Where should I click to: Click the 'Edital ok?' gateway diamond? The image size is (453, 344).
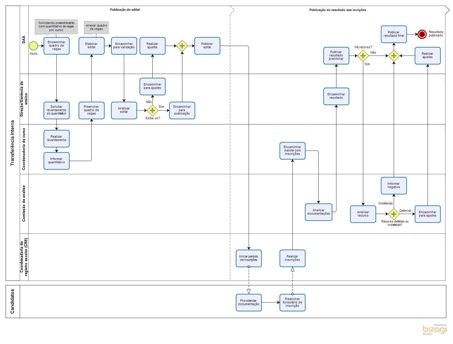pyautogui.click(x=152, y=111)
